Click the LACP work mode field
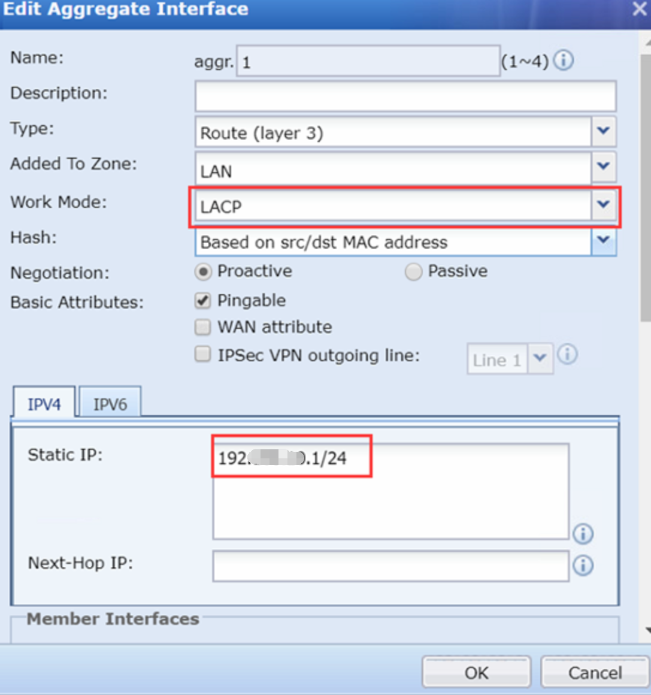 click(393, 206)
